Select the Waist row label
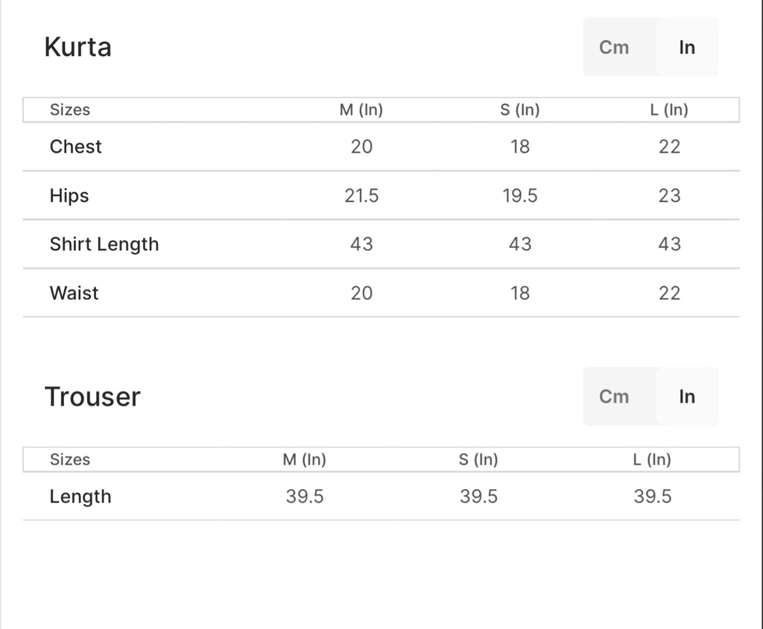 pyautogui.click(x=75, y=293)
